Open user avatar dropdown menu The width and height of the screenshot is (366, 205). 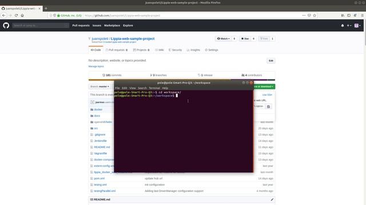coord(357,26)
